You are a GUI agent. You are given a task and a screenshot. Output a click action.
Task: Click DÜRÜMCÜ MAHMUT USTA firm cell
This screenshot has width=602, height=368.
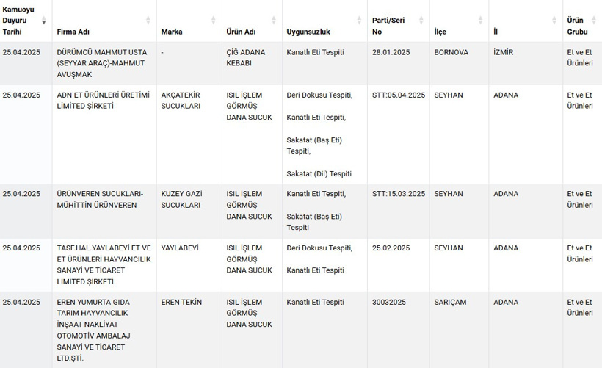click(x=102, y=63)
